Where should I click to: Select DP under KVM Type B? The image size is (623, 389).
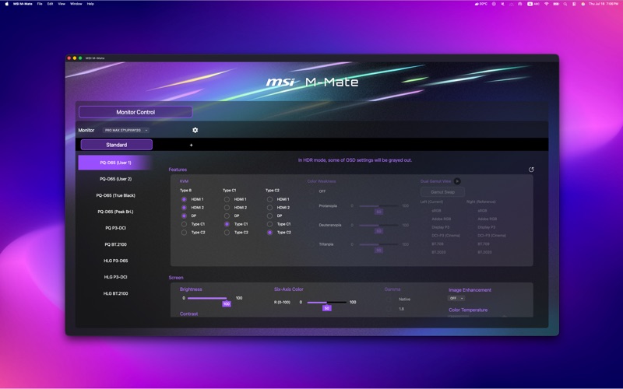coord(184,216)
